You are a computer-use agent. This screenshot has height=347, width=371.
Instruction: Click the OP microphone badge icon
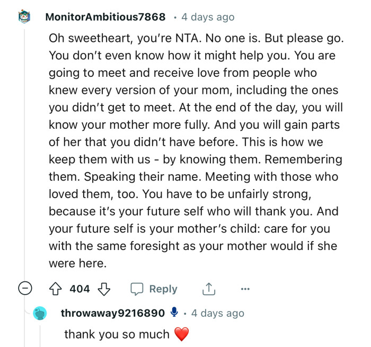174,313
